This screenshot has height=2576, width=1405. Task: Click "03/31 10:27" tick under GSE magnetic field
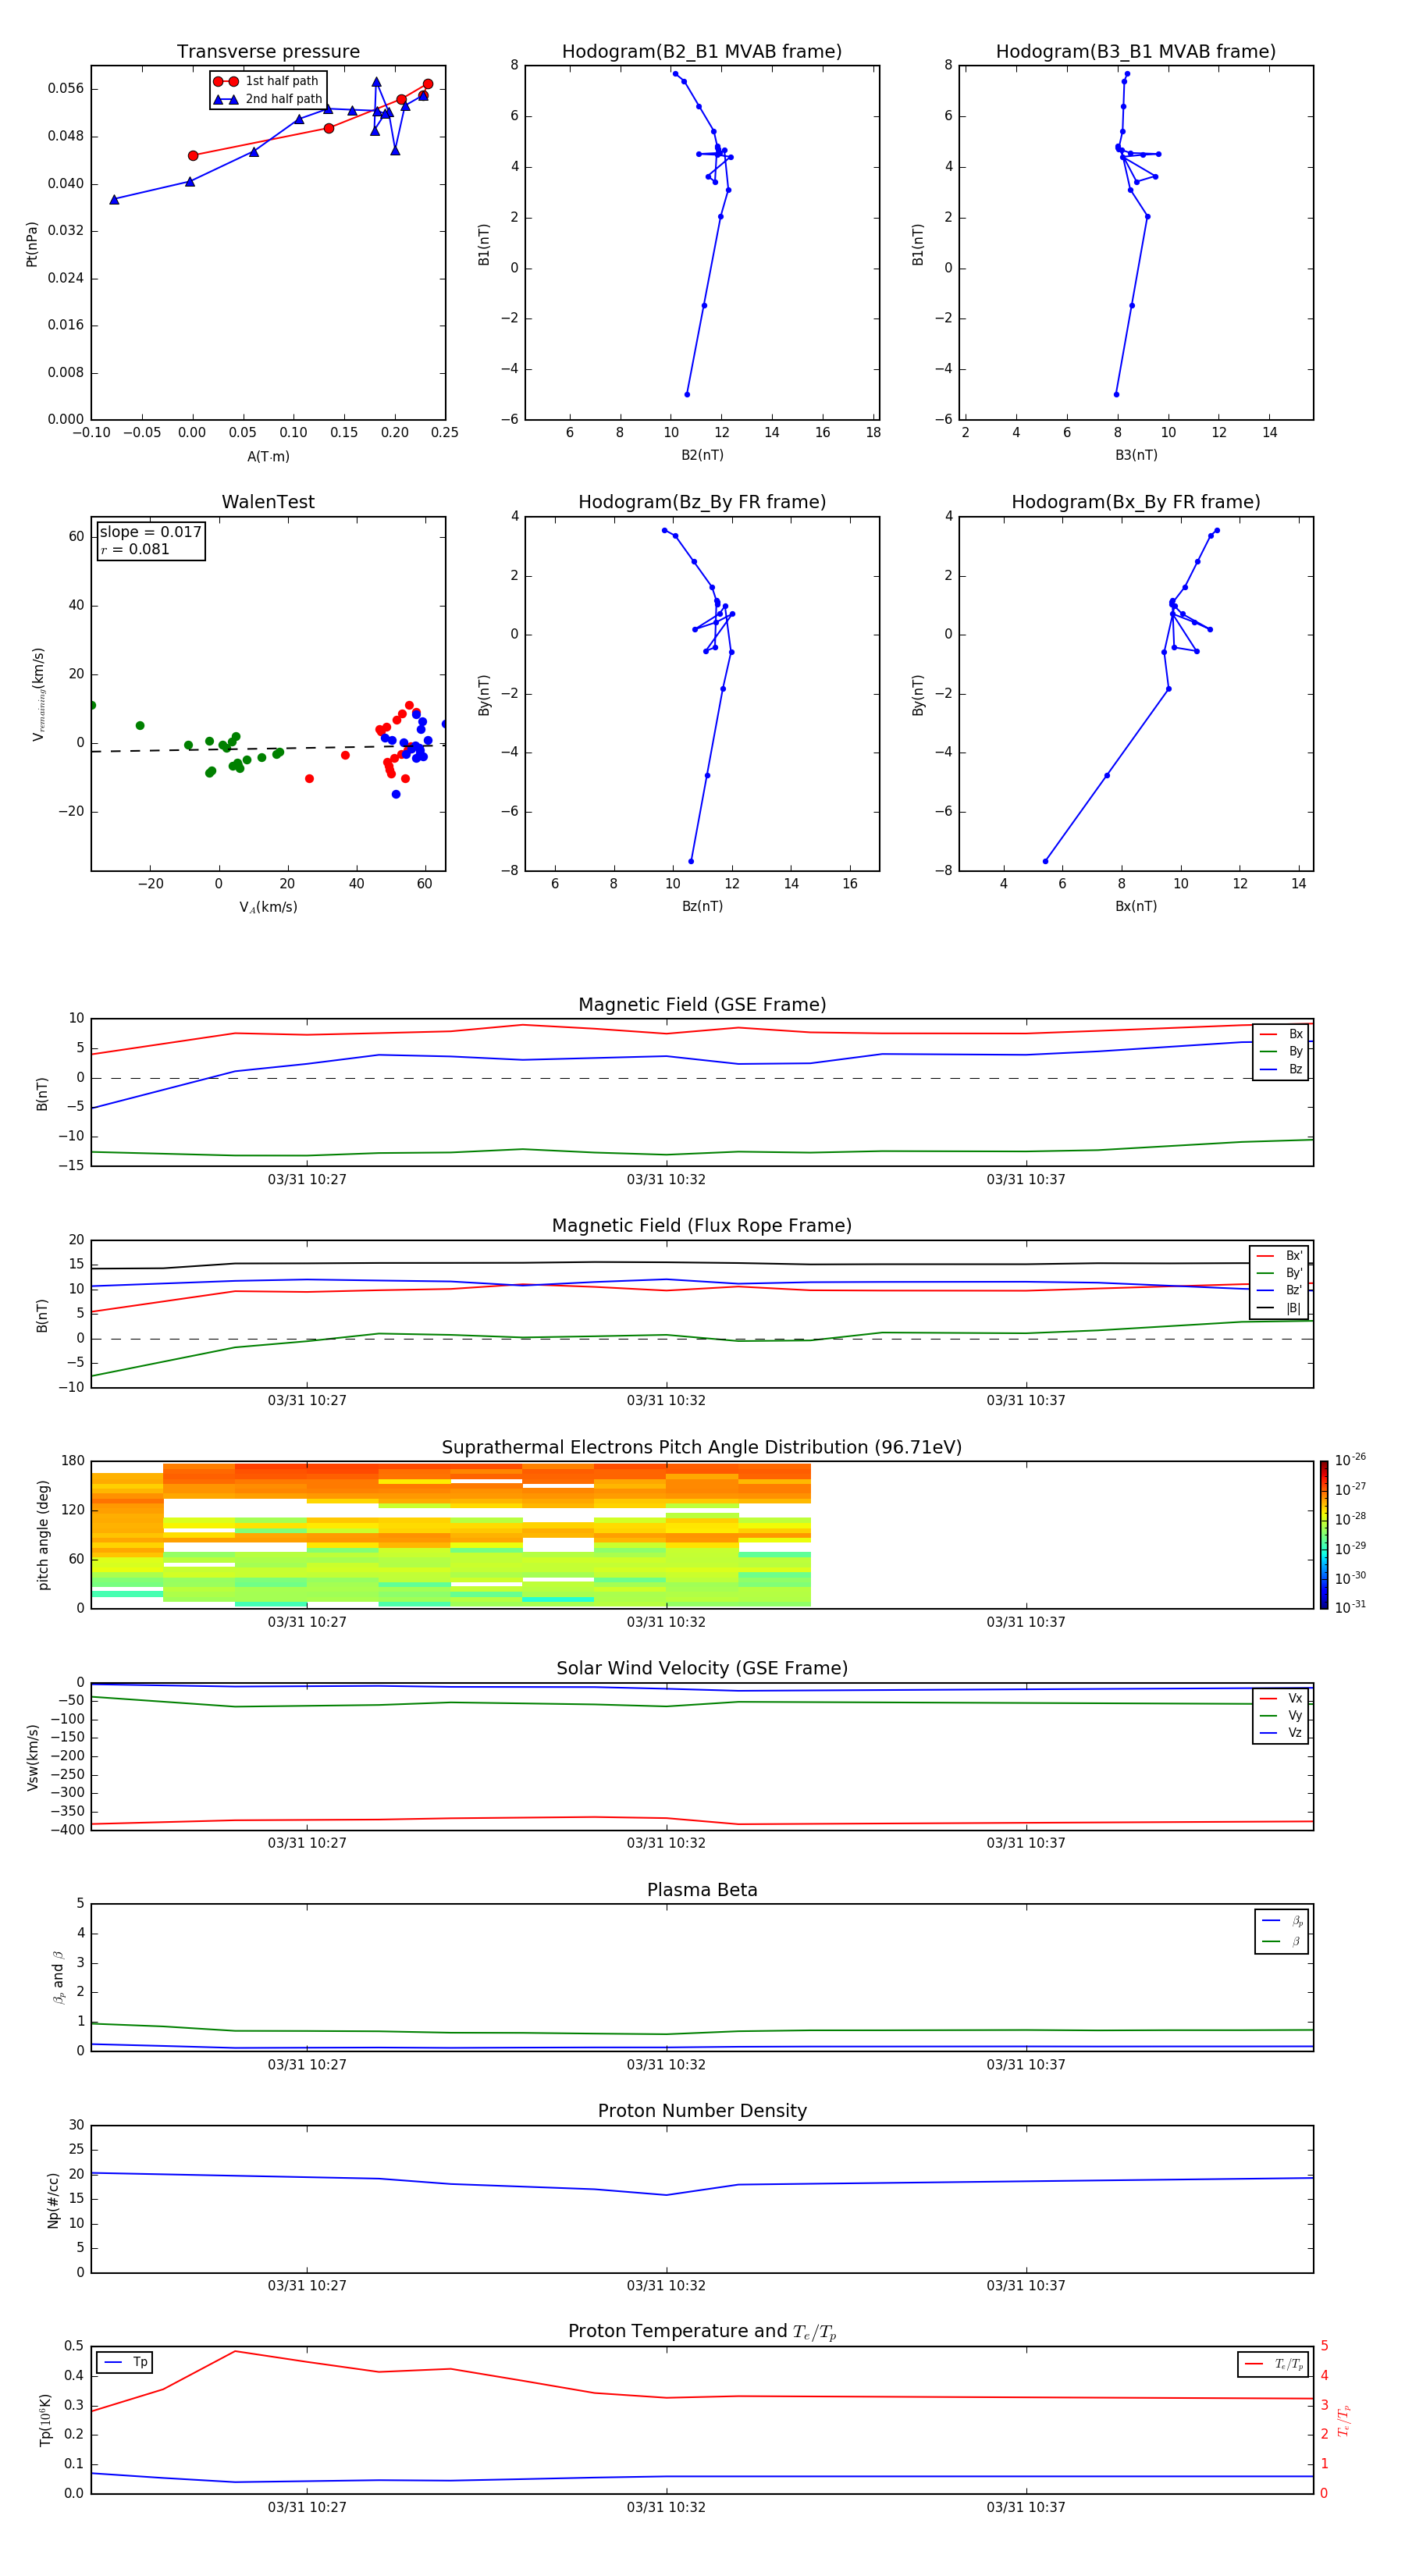307,1180
